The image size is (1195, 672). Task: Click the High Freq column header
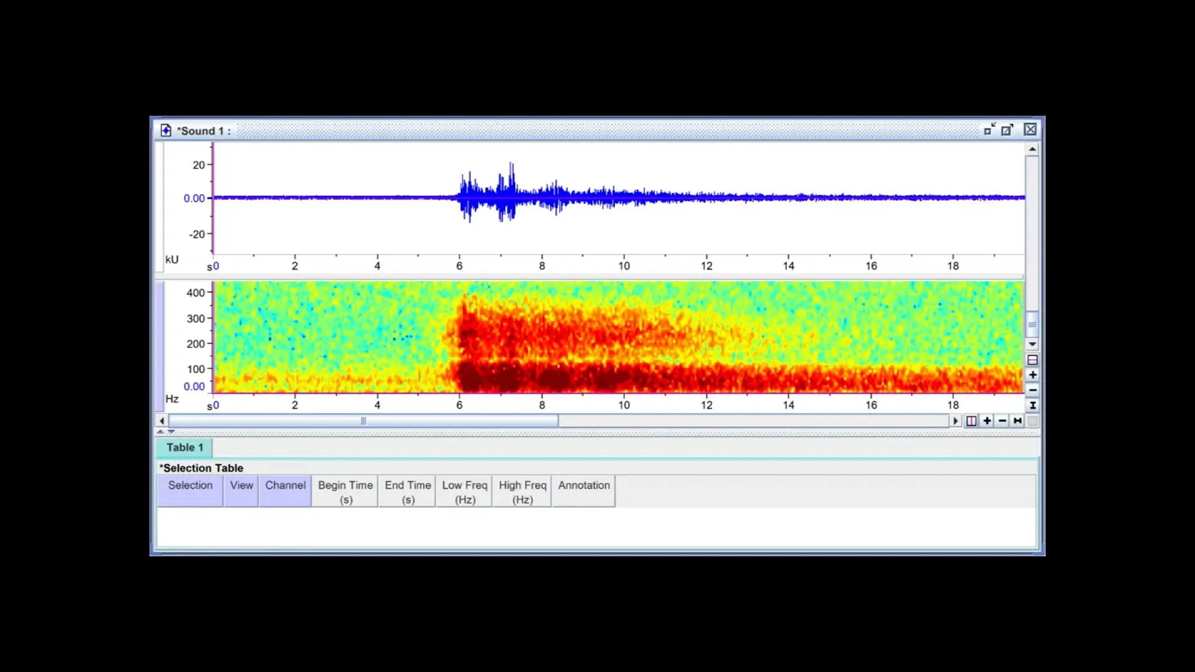click(x=522, y=492)
